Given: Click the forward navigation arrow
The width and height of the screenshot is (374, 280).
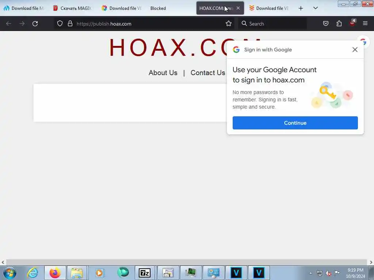Looking at the screenshot, I should pyautogui.click(x=22, y=24).
